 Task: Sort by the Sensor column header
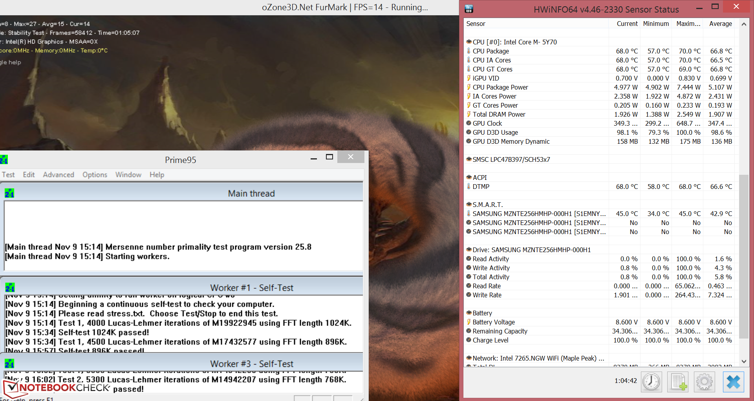point(536,24)
